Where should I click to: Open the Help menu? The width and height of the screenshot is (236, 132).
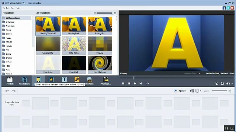[18, 8]
